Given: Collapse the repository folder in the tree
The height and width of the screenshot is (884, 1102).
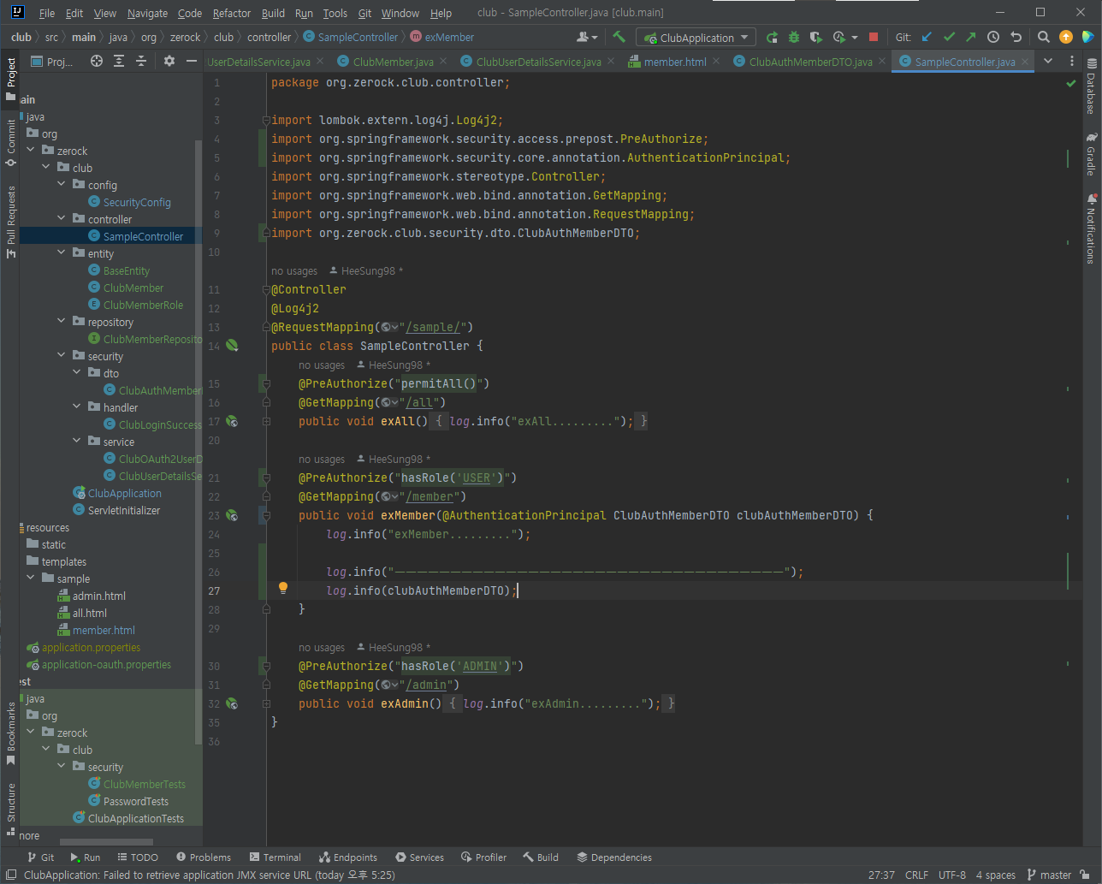Looking at the screenshot, I should [62, 321].
